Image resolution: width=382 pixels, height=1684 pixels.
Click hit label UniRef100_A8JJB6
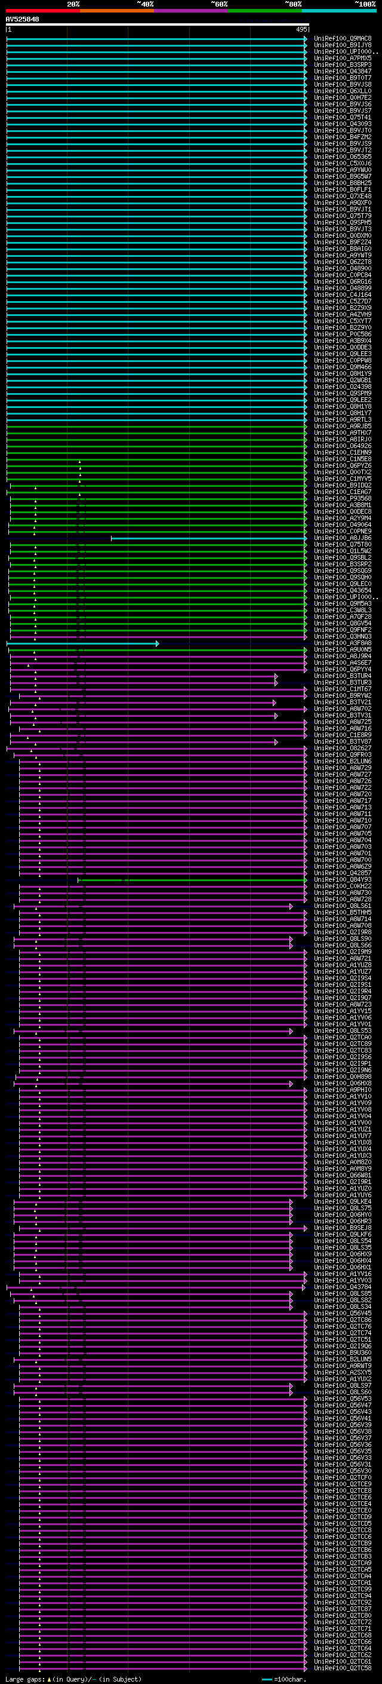coord(343,538)
